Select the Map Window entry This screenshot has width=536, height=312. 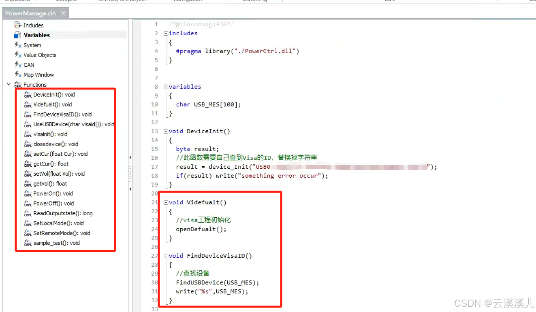[x=38, y=75]
